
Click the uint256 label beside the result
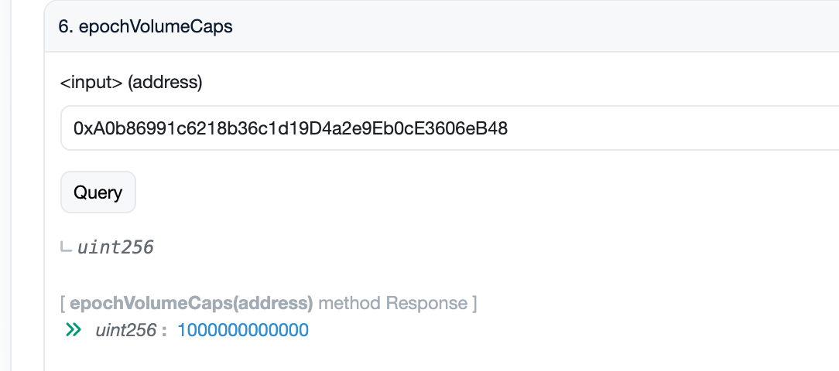pyautogui.click(x=126, y=330)
